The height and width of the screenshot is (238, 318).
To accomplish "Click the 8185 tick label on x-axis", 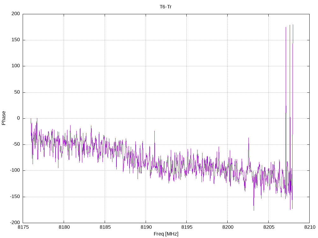I will (x=105, y=227).
